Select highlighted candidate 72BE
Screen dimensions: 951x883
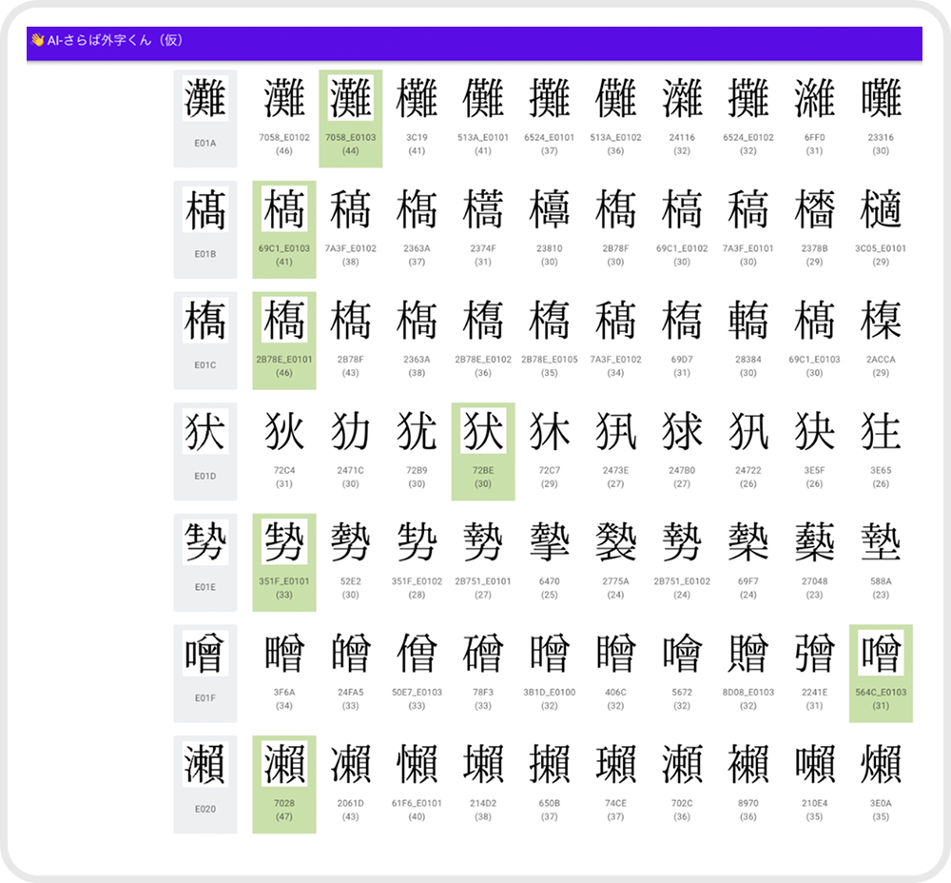tap(483, 451)
